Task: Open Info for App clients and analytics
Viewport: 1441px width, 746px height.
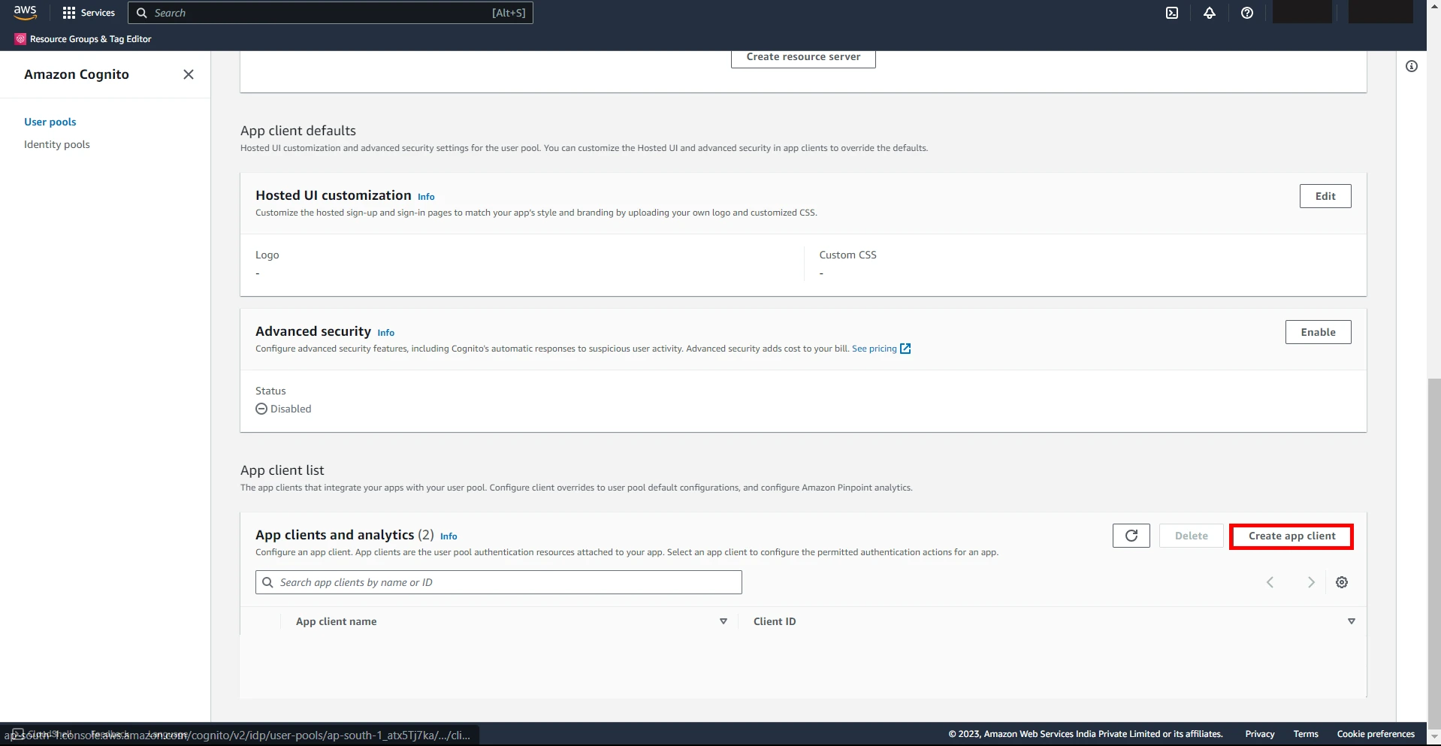Action: [x=449, y=536]
